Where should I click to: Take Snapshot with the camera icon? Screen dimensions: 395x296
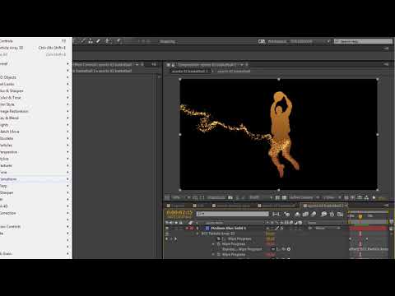(230, 197)
